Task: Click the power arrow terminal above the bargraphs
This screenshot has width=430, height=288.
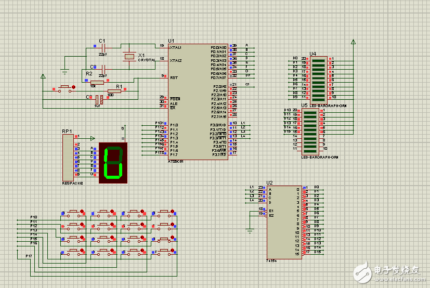Action: 354,42
